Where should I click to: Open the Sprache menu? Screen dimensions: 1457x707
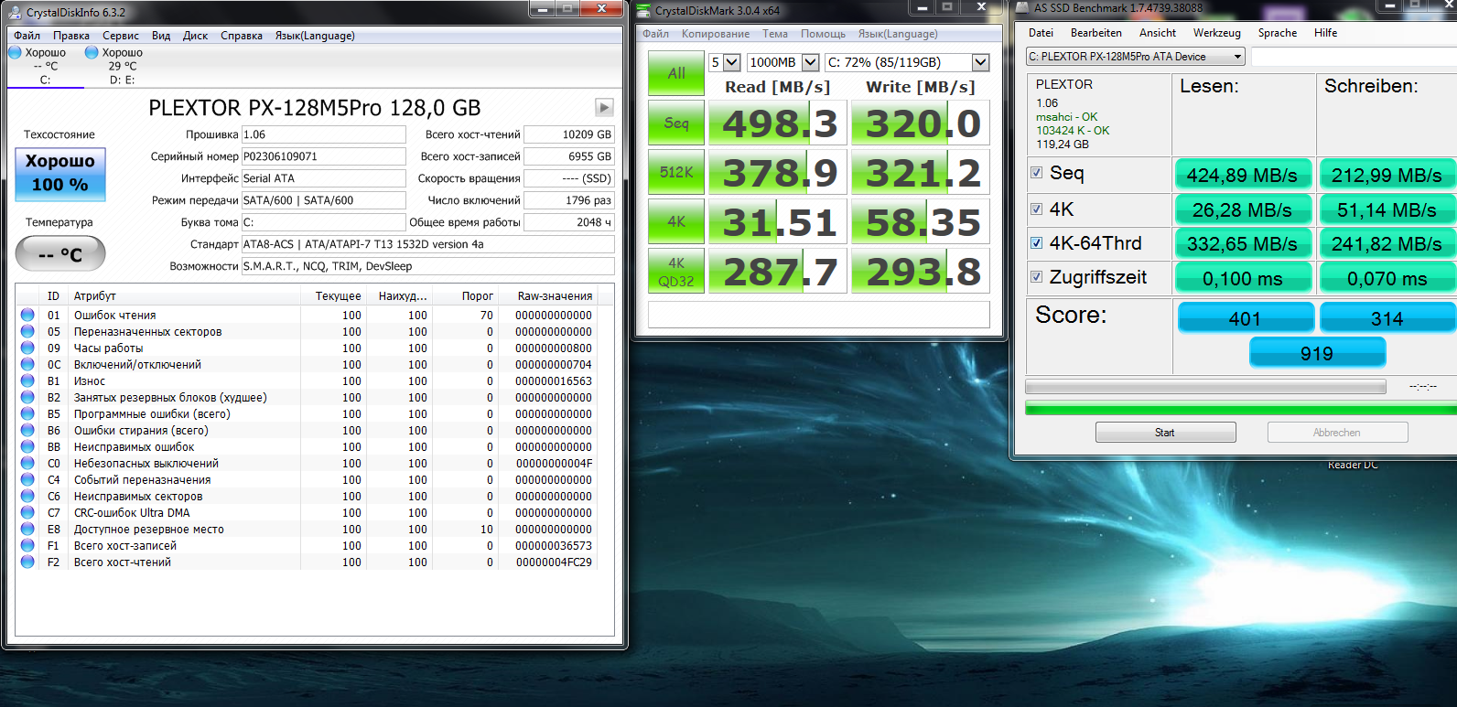coord(1278,33)
